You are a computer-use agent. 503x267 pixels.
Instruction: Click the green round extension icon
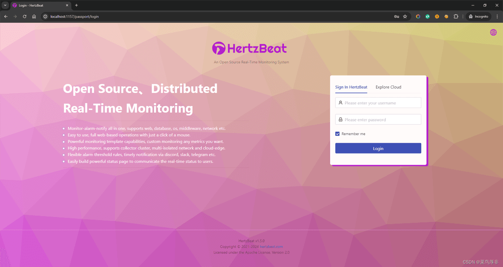click(x=427, y=17)
